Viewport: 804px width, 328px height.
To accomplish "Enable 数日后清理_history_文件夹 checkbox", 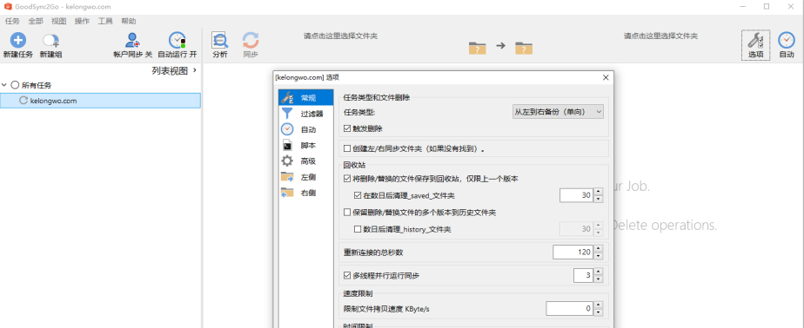I will pos(358,229).
